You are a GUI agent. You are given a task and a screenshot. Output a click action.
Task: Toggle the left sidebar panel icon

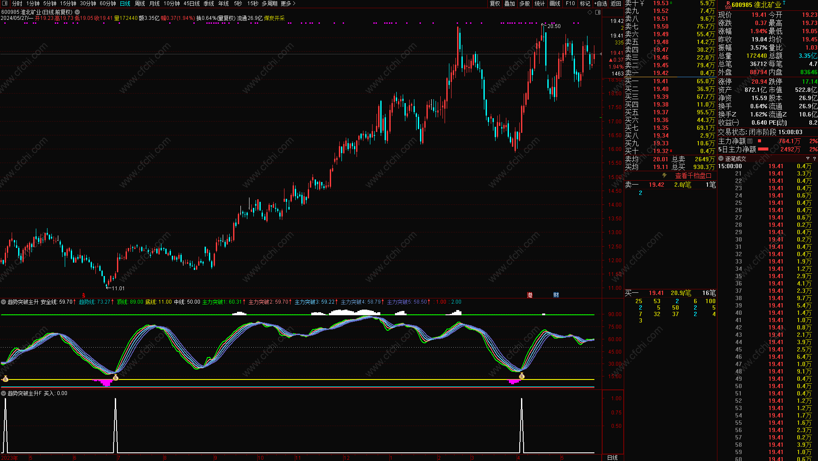coord(4,3)
